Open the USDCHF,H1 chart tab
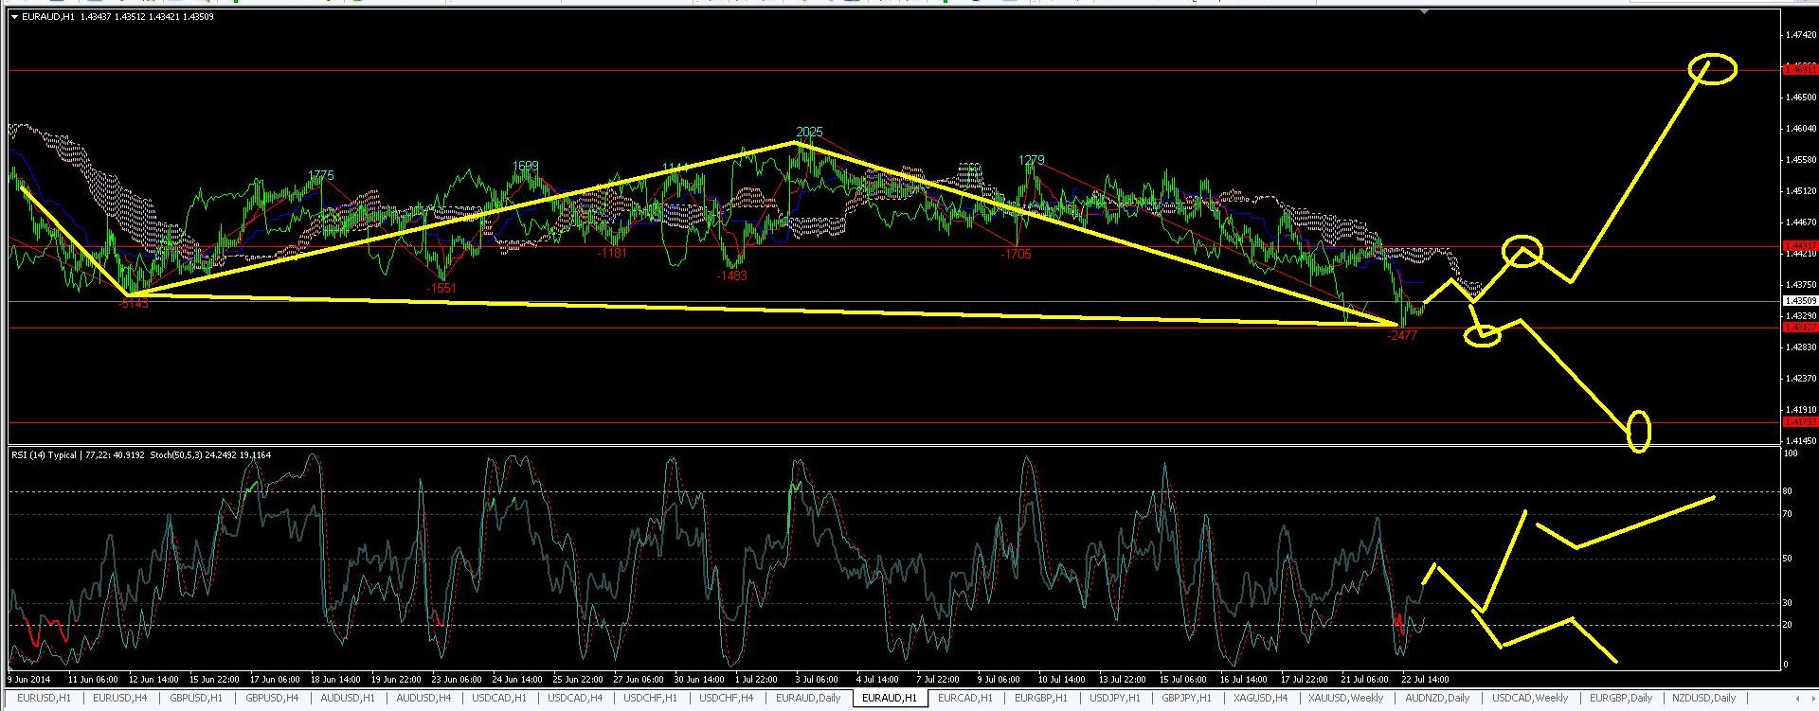 pyautogui.click(x=650, y=699)
